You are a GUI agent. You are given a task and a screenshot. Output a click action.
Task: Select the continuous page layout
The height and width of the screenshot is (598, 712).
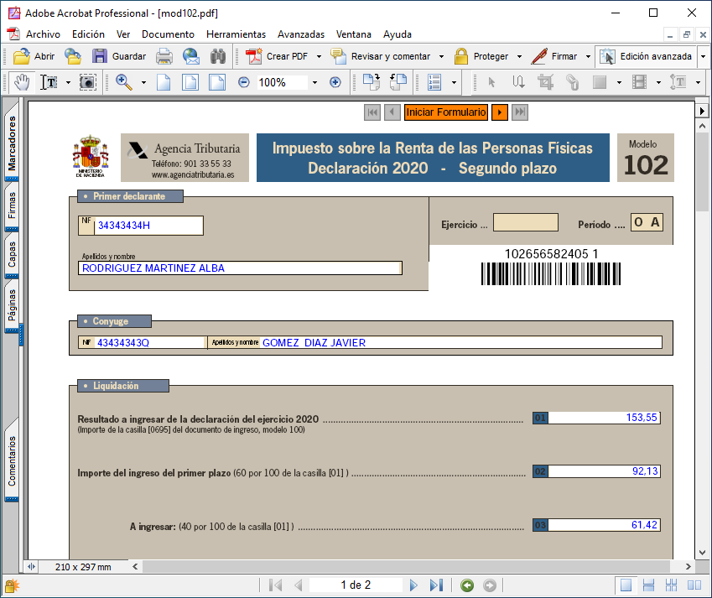[648, 585]
